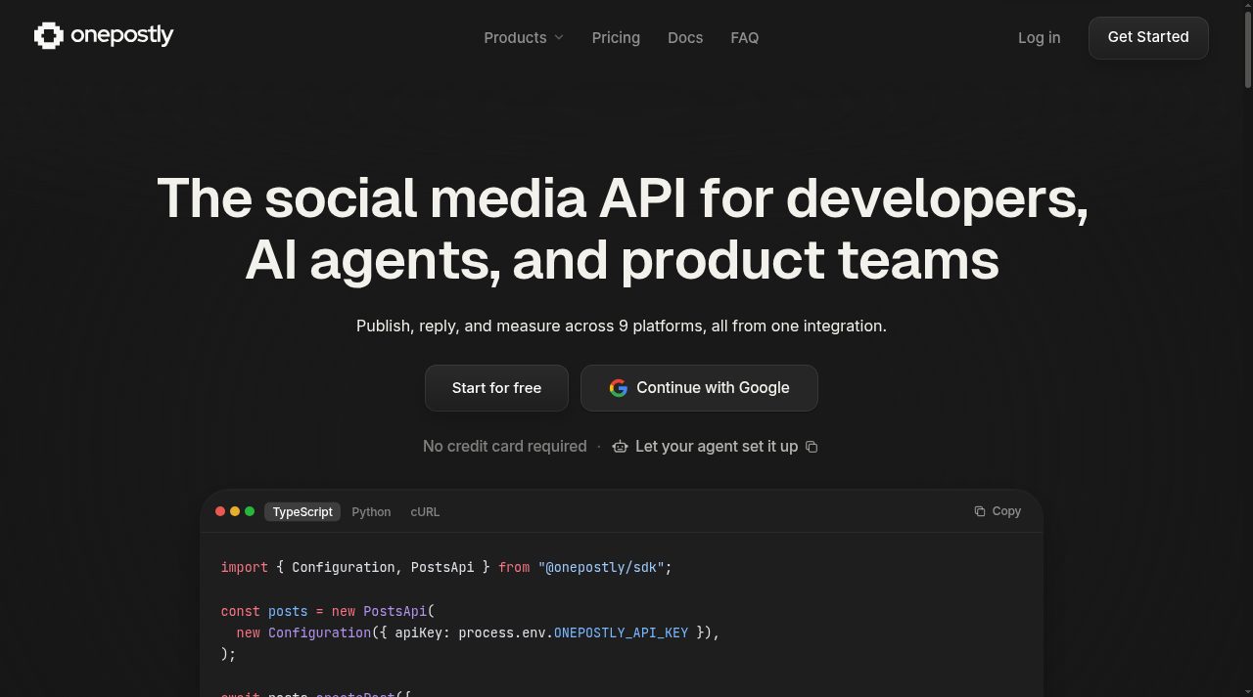Viewport: 1253px width, 697px height.
Task: Click the onepostly logo icon
Action: (x=48, y=36)
